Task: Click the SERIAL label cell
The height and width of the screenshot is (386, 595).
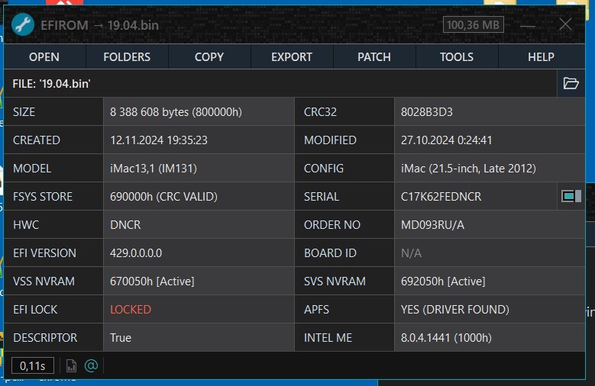Action: click(344, 196)
